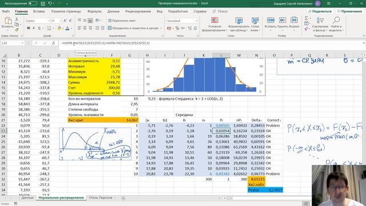This screenshot has width=366, height=206.
Task: Open the Файл tab
Action: [6, 11]
